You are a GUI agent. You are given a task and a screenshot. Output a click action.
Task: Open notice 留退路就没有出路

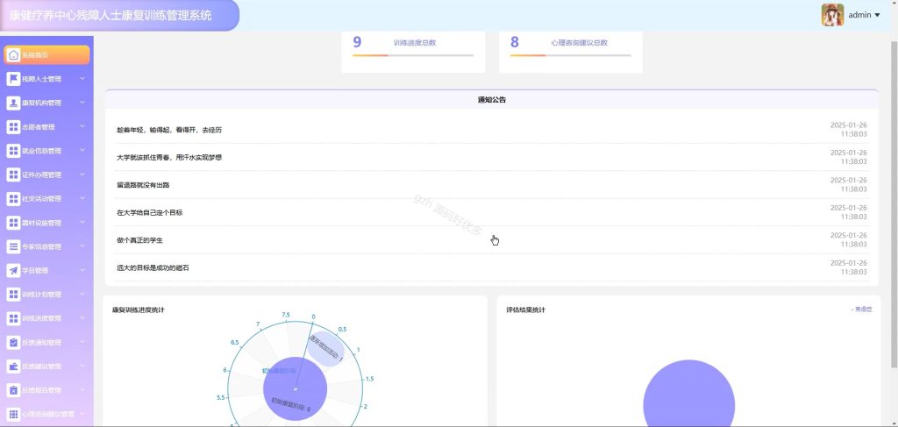tap(143, 185)
